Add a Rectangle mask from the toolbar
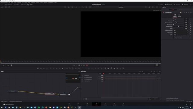Viewport: 193px width, 109px height. (82, 68)
